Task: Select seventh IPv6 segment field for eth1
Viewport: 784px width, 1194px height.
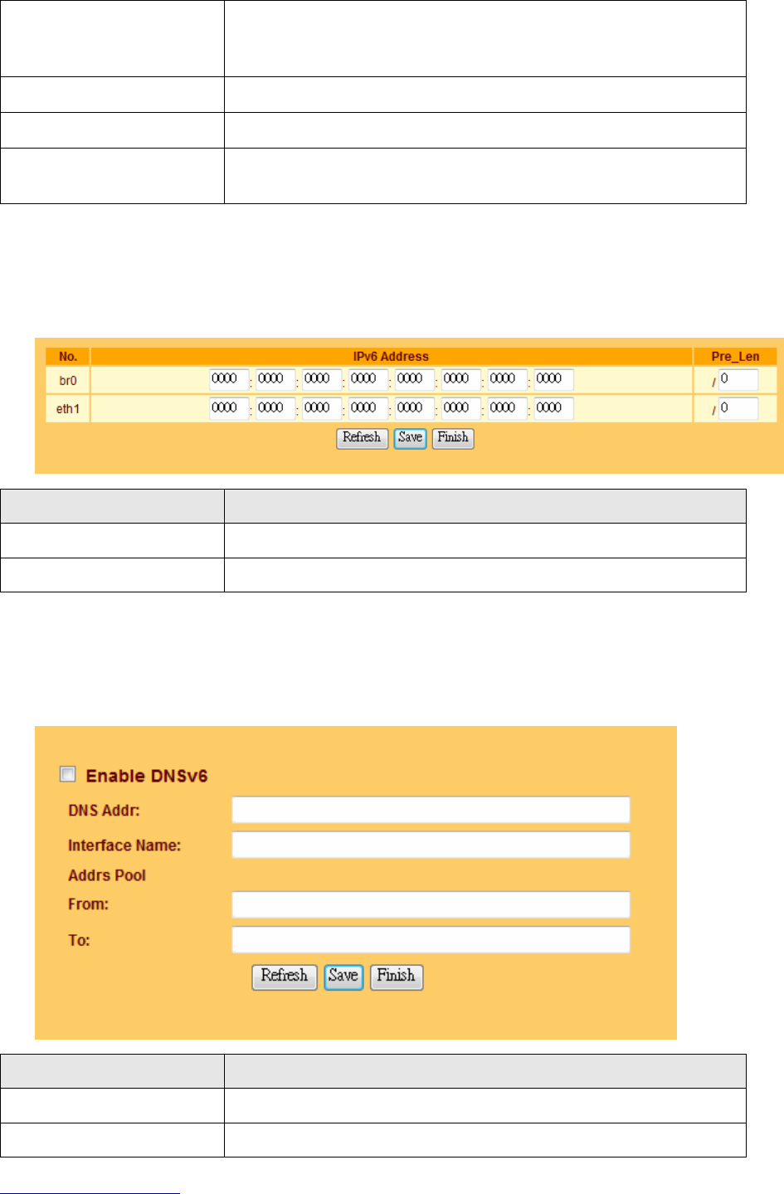Action: click(508, 408)
